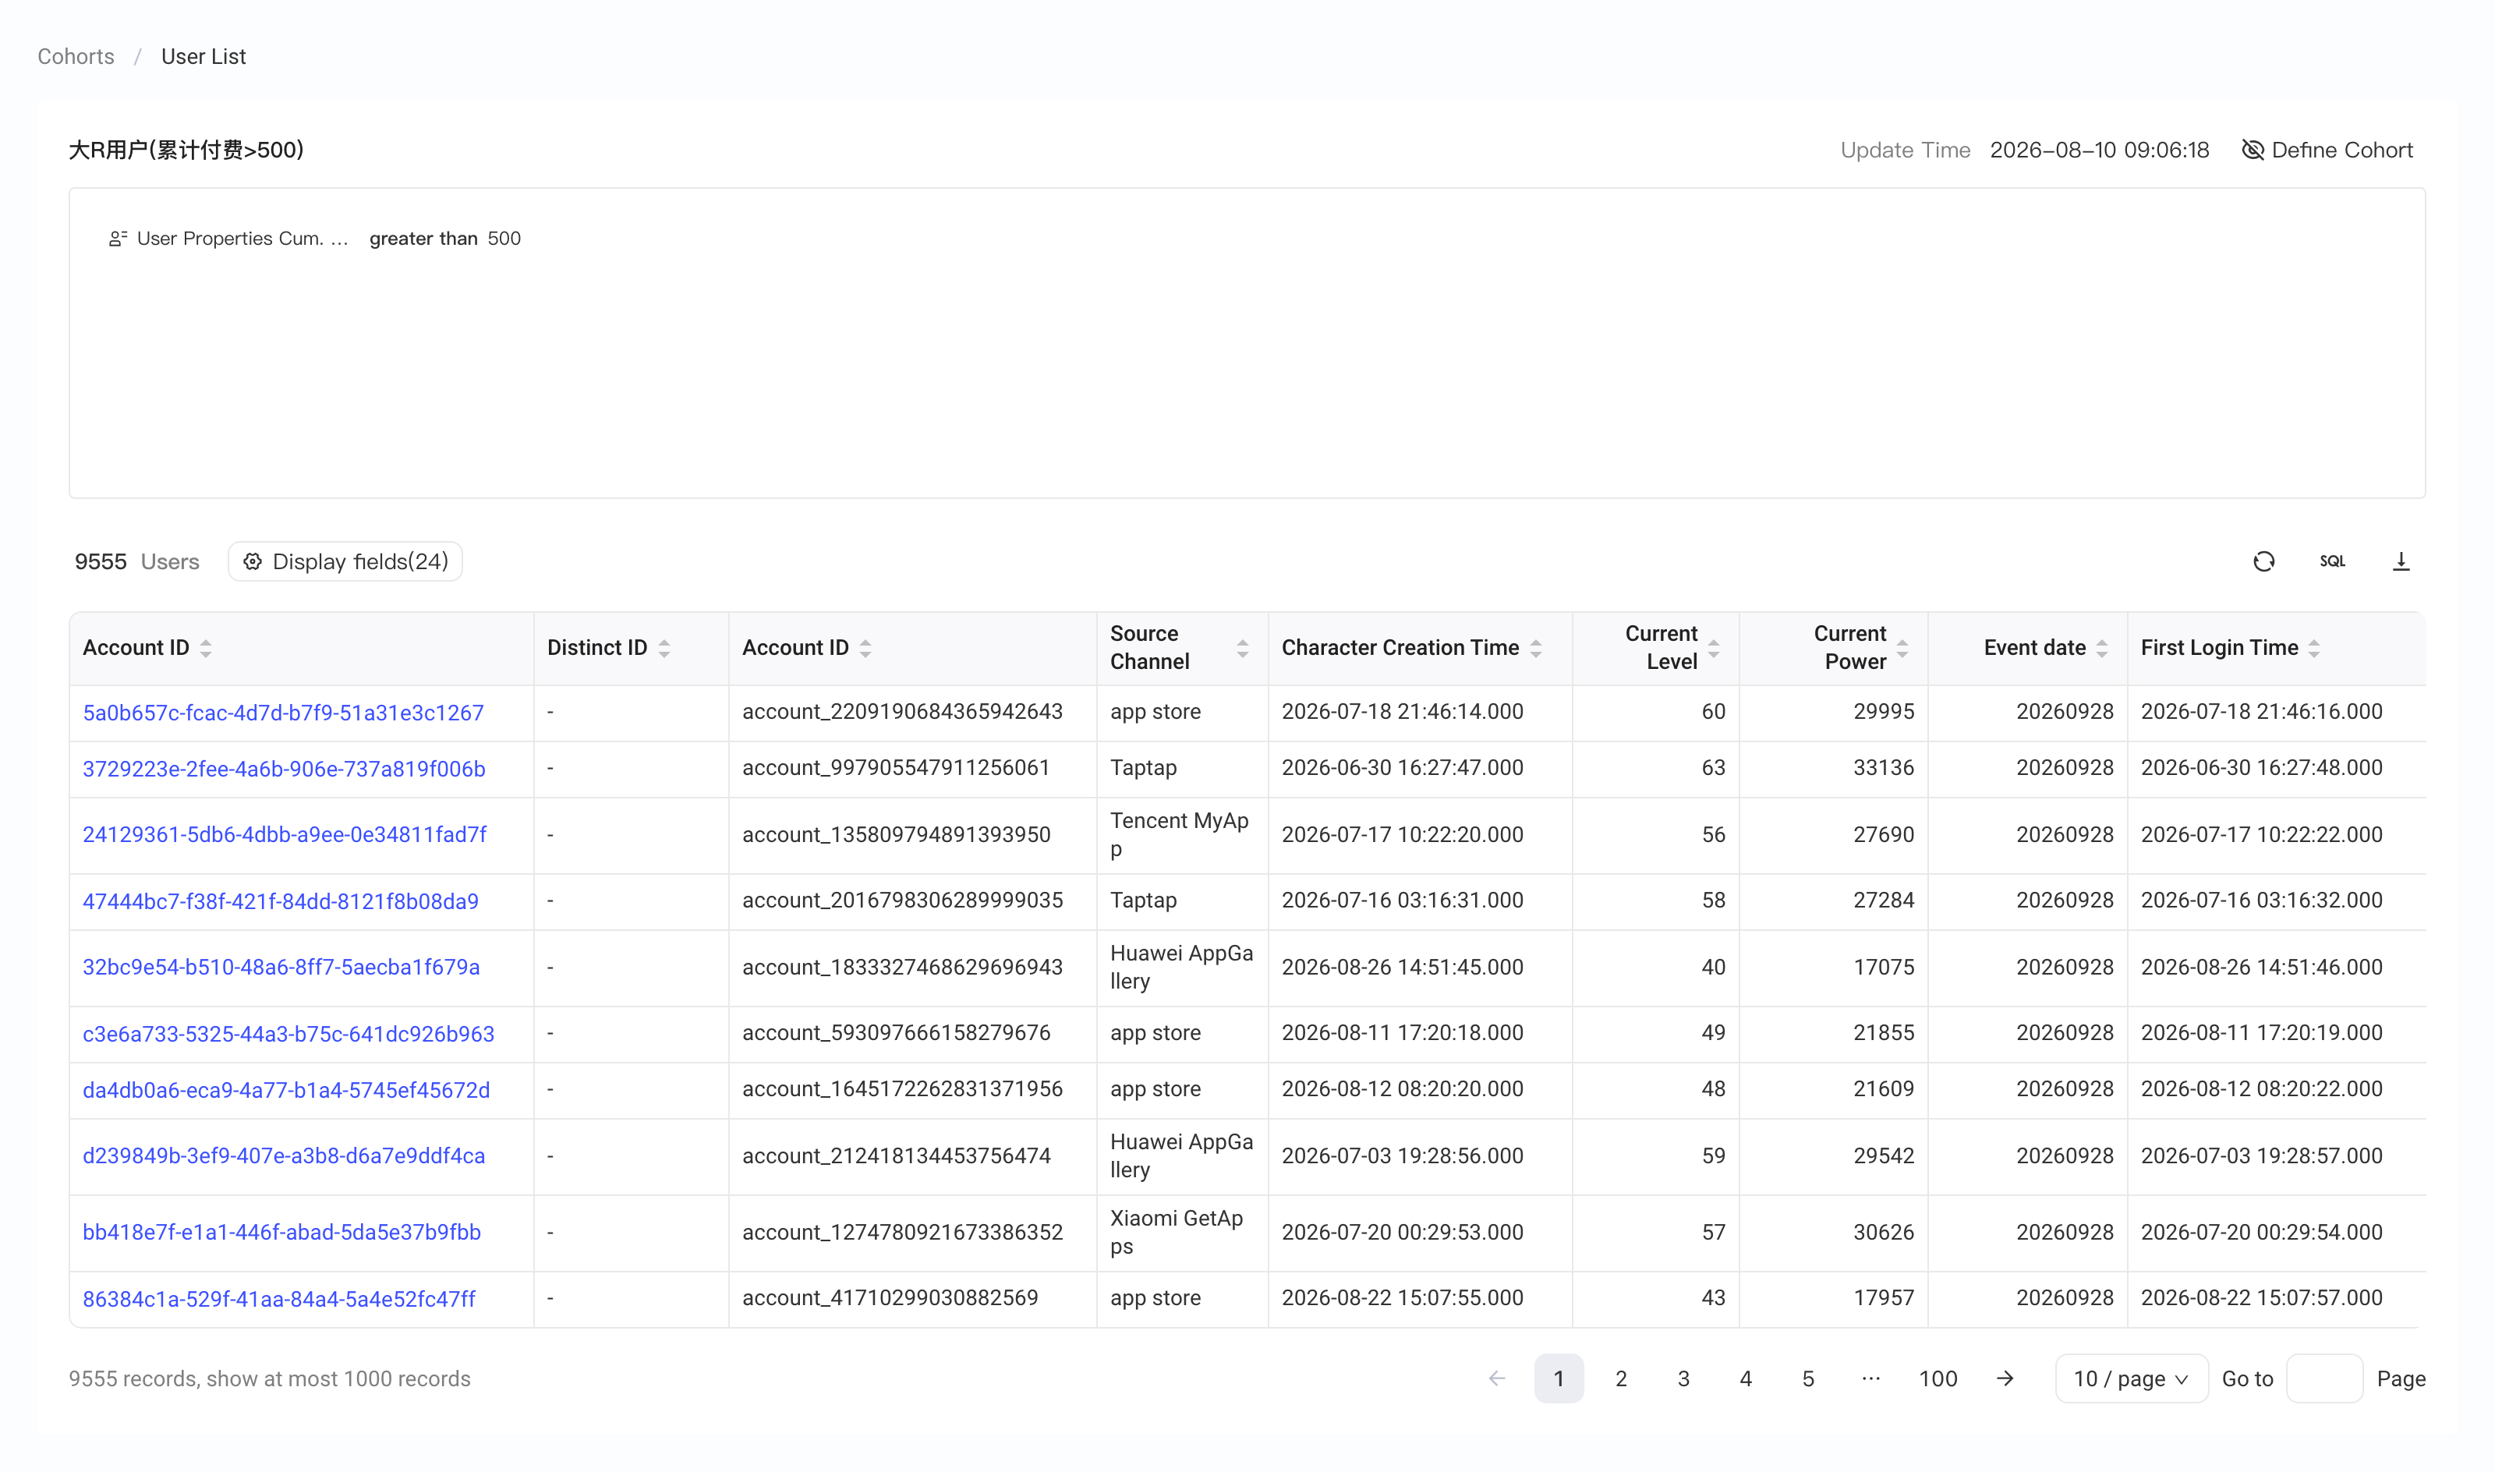
Task: Sort by Source Channel column
Action: (x=1243, y=648)
